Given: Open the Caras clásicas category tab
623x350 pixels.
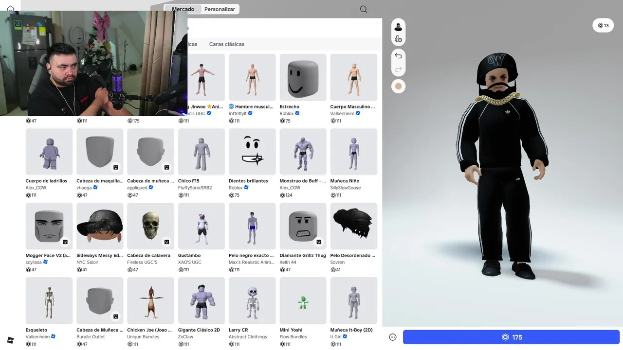Looking at the screenshot, I should (227, 44).
